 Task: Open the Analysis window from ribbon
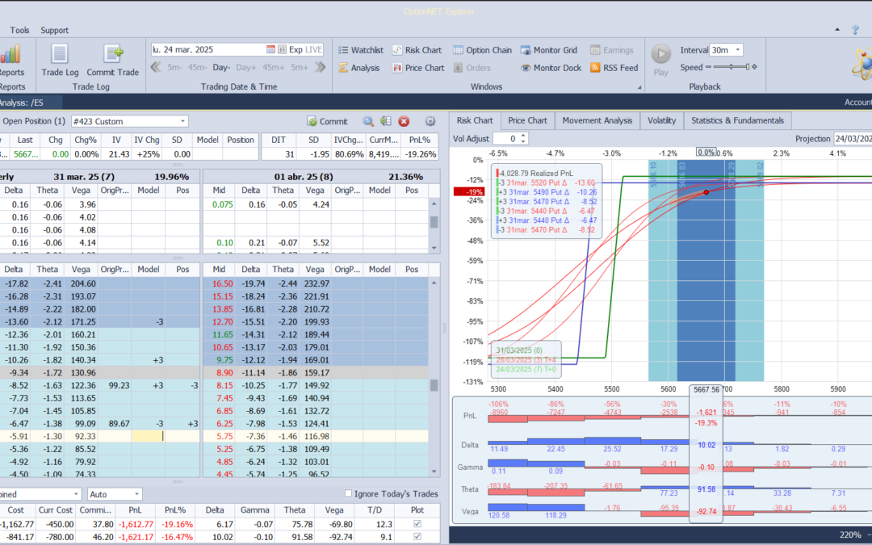click(x=358, y=68)
